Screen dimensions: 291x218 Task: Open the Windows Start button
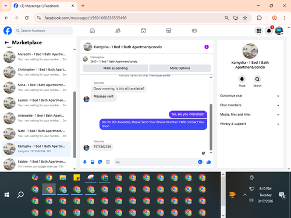(x=7, y=195)
